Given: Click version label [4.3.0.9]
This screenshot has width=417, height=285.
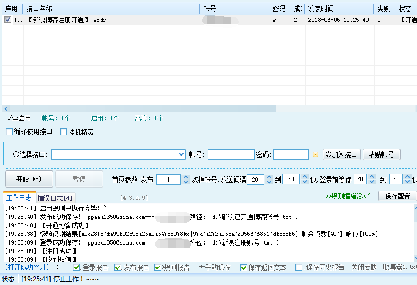Looking at the screenshot, I should 134,197.
